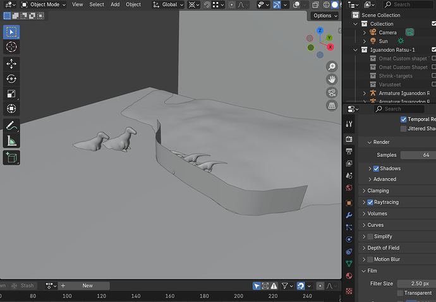Enable the Motion Blur checkbox
Image resolution: width=436 pixels, height=302 pixels.
click(370, 259)
